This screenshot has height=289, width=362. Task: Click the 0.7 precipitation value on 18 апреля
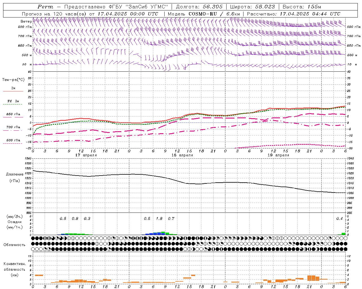point(171,218)
